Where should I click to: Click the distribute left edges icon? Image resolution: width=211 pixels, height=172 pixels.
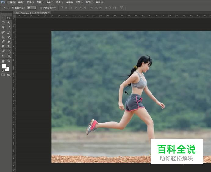(106, 8)
